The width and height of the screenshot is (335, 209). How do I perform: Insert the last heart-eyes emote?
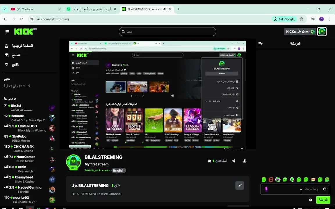click(x=327, y=180)
